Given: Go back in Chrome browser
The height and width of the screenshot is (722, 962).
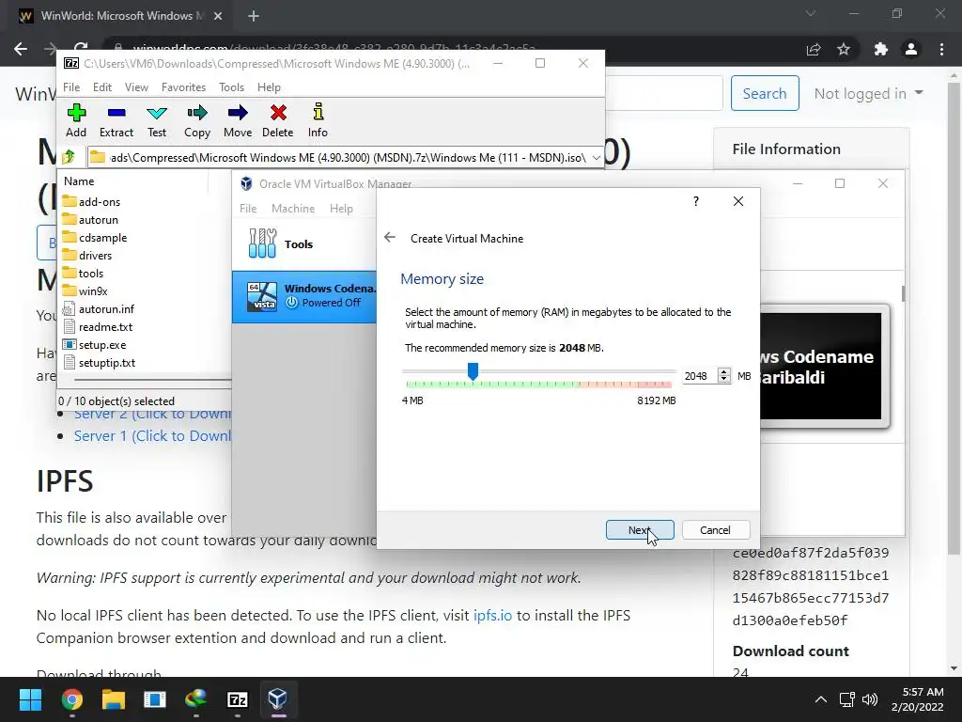Looking at the screenshot, I should tap(21, 49).
